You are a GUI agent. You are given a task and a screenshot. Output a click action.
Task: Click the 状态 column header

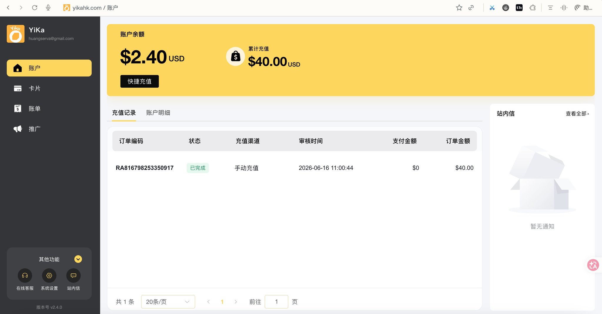click(195, 141)
